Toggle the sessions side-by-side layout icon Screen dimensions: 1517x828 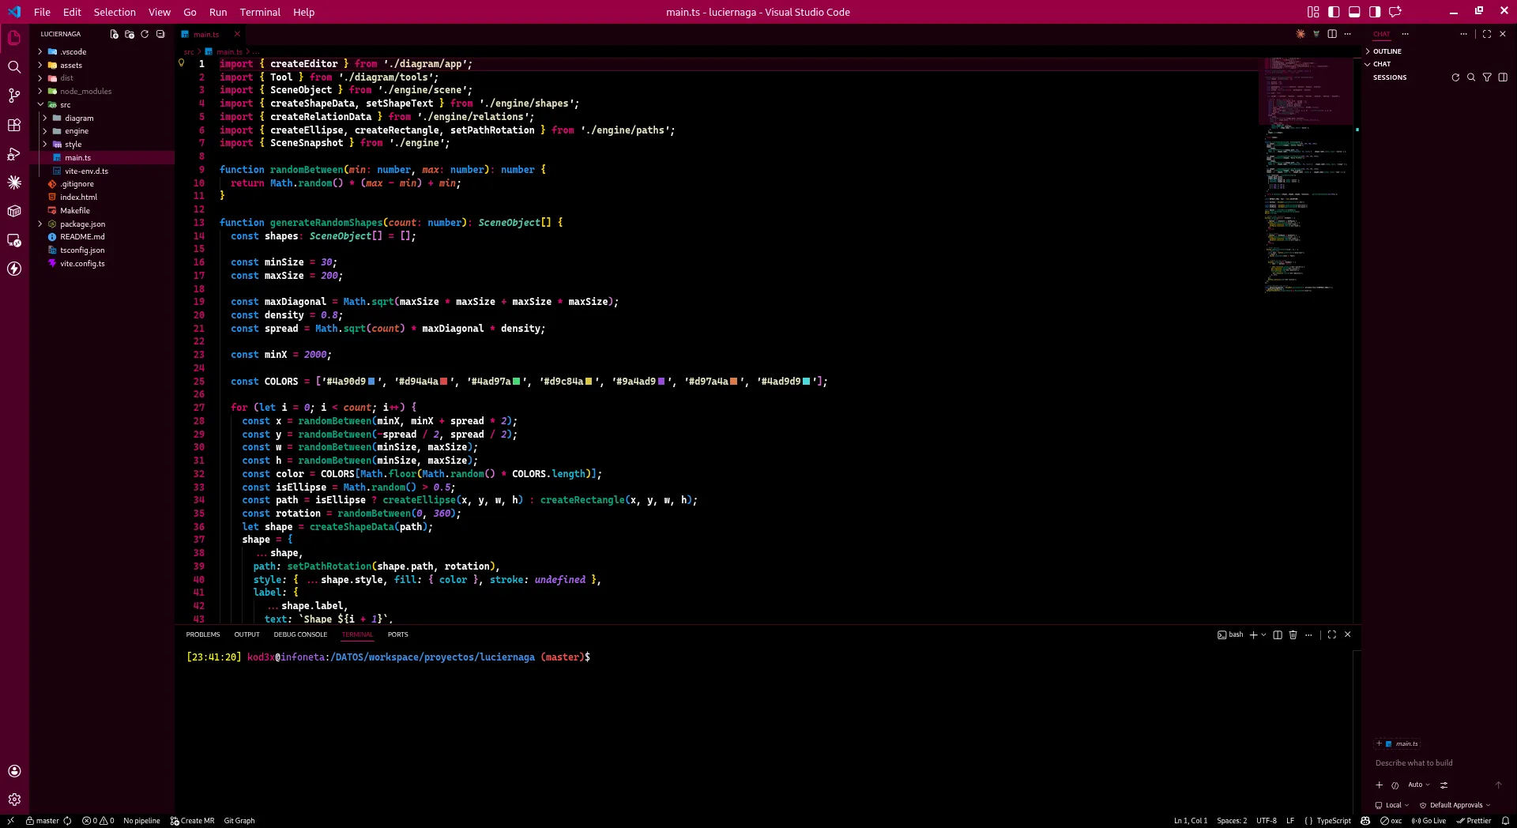tap(1503, 77)
